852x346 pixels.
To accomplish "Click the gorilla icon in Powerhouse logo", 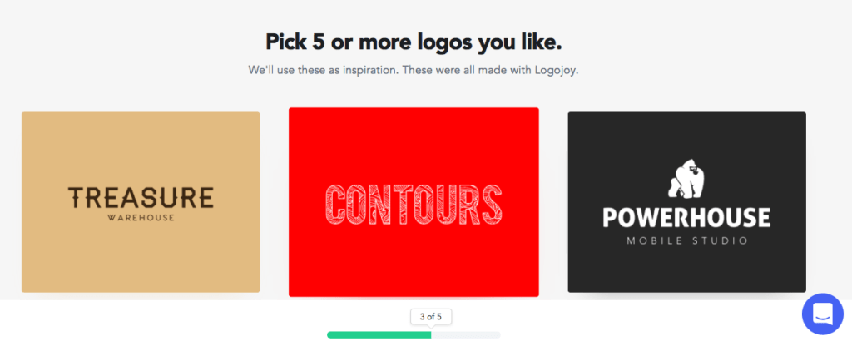I will coord(686,180).
